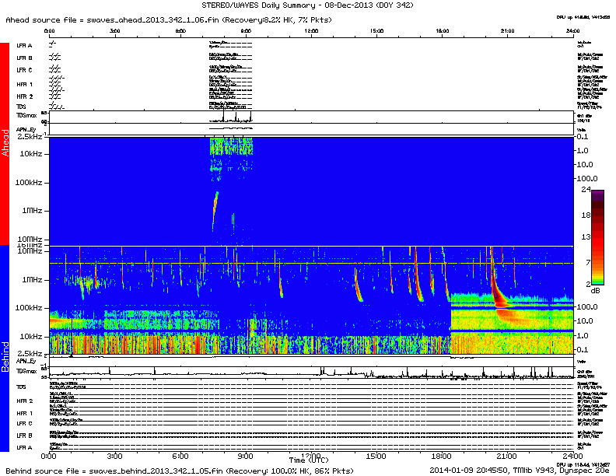Click the 1MHz frequency label in Behind panel
This screenshot has height=476, width=616.
click(32, 279)
